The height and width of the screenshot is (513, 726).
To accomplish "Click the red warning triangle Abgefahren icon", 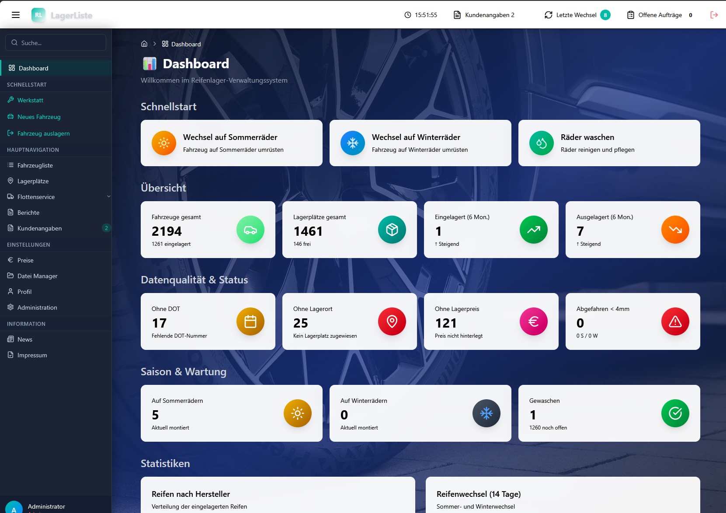I will coord(675,321).
